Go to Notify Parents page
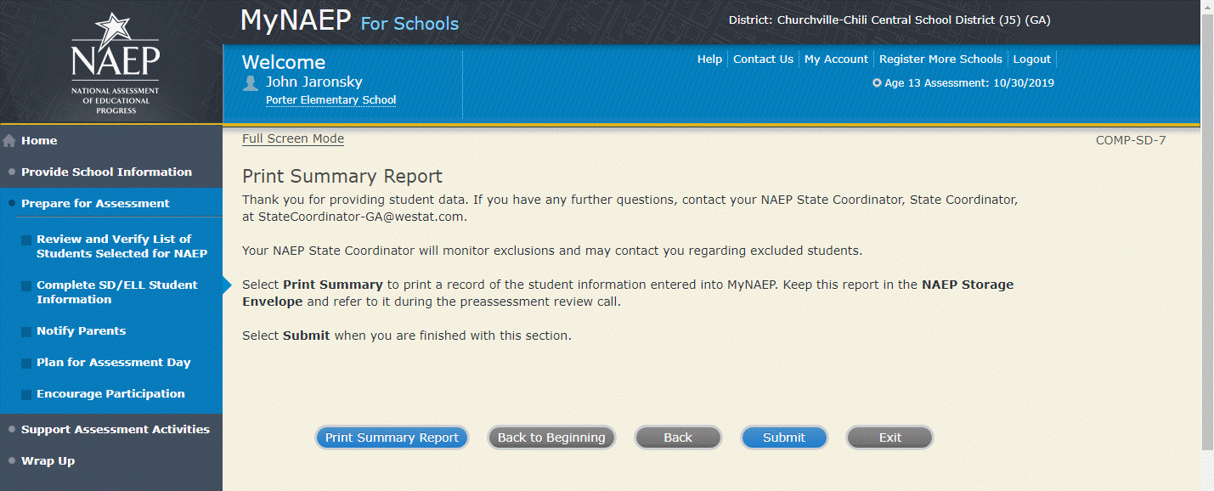This screenshot has height=491, width=1214. pos(81,331)
